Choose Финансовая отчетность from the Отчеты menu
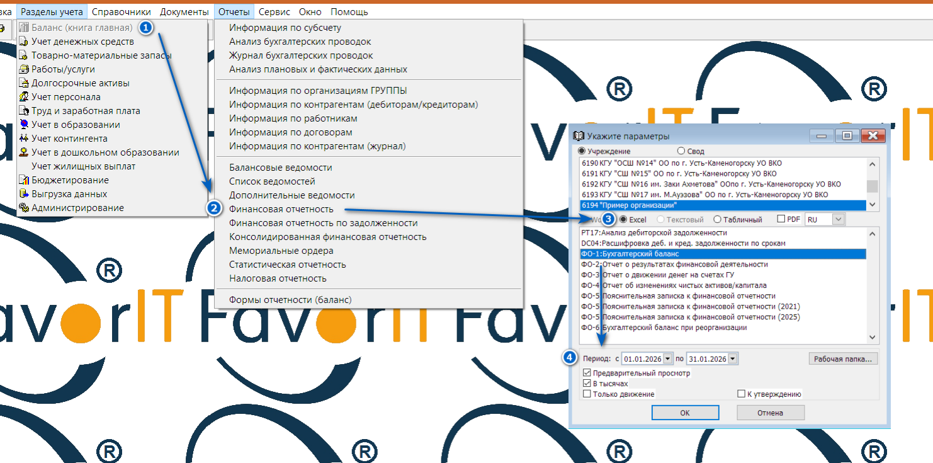The image size is (933, 463). [281, 209]
